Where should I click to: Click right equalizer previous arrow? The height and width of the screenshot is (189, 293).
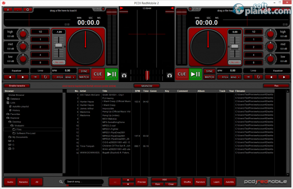pos(271,77)
